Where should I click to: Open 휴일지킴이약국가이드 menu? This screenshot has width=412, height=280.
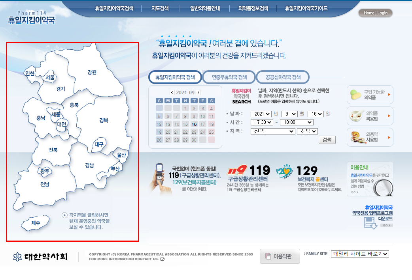pos(306,8)
